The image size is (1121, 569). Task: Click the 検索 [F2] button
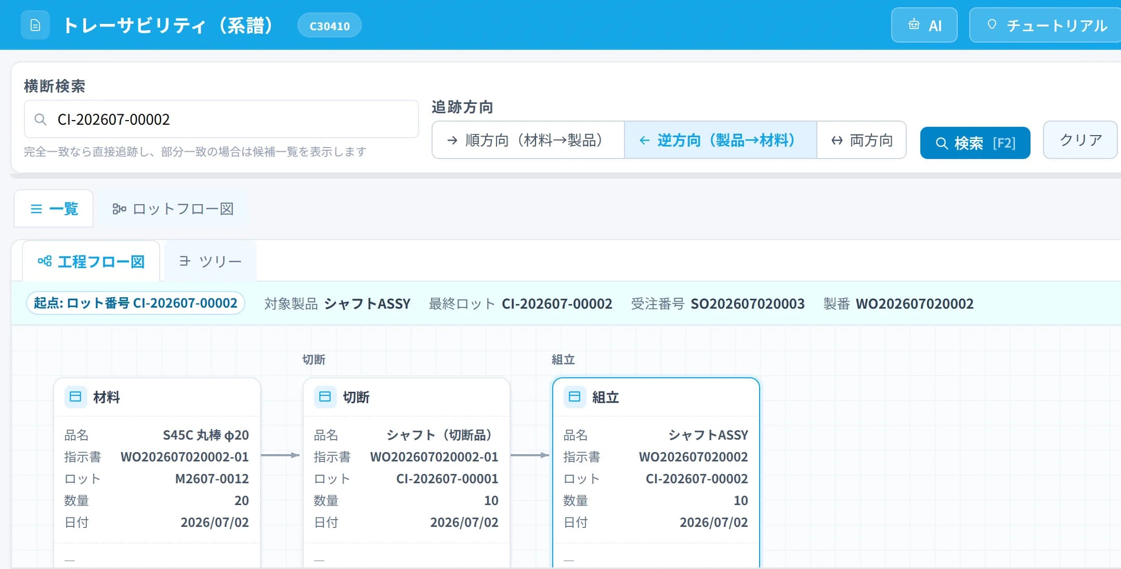pyautogui.click(x=975, y=143)
